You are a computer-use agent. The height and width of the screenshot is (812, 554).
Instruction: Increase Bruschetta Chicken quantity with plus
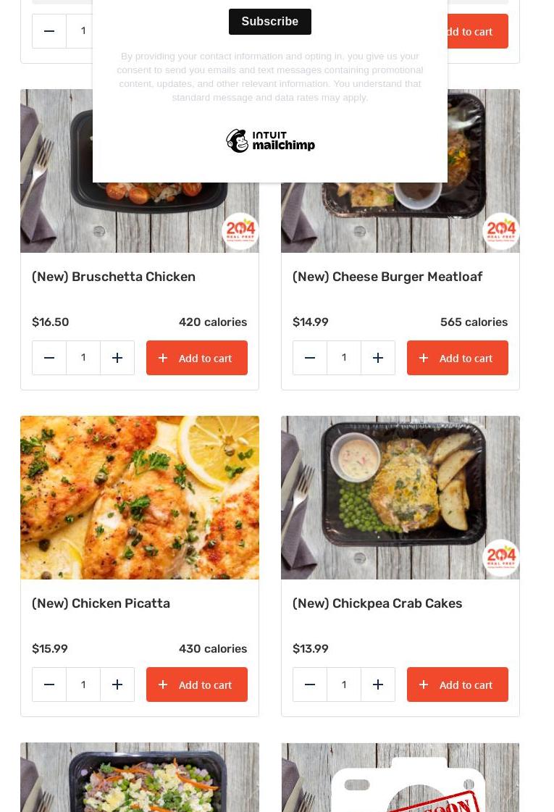pos(117,358)
